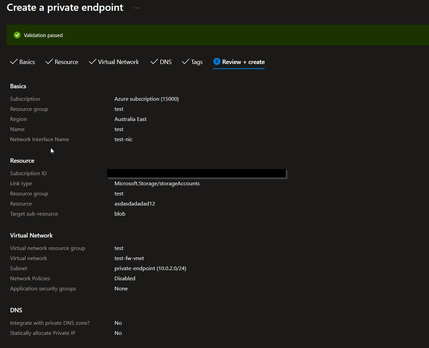Go to the Resource tab
Screen dimensions: 429x348
click(x=66, y=62)
